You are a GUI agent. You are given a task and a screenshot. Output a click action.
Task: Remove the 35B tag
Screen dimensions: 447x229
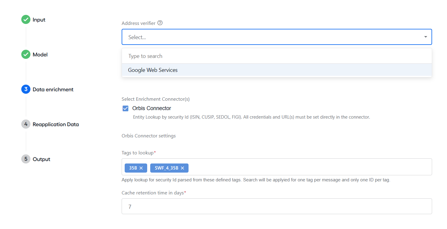pyautogui.click(x=141, y=168)
